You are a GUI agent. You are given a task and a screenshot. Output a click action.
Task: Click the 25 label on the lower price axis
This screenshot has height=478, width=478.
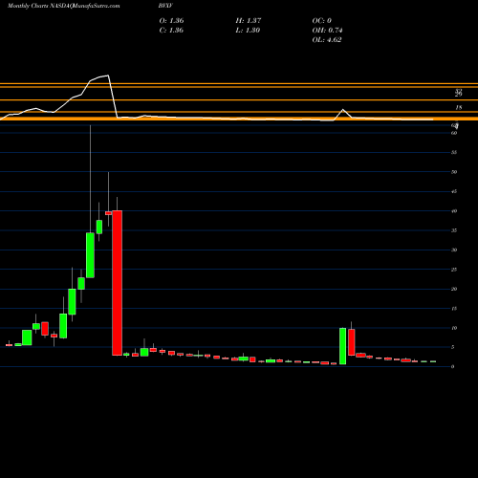454,270
